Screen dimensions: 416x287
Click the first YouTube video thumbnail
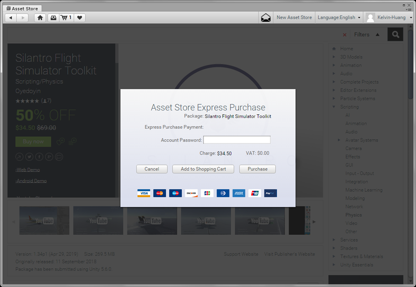[x=44, y=220]
